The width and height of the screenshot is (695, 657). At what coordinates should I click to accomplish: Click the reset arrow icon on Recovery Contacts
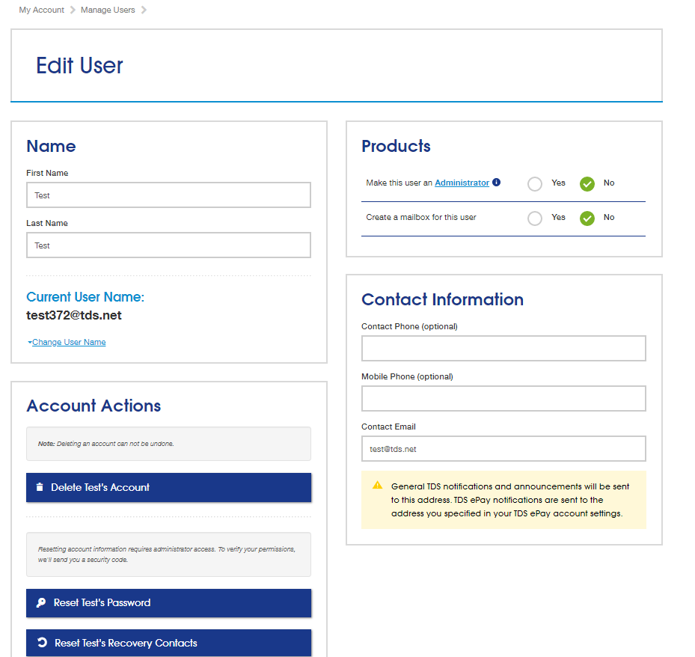click(42, 642)
